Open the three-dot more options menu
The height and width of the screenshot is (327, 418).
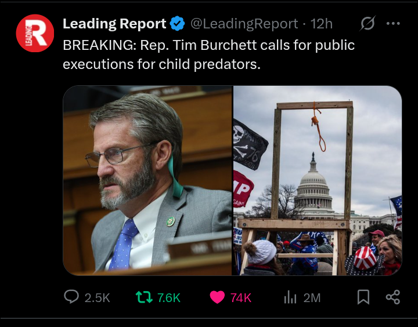pyautogui.click(x=393, y=24)
